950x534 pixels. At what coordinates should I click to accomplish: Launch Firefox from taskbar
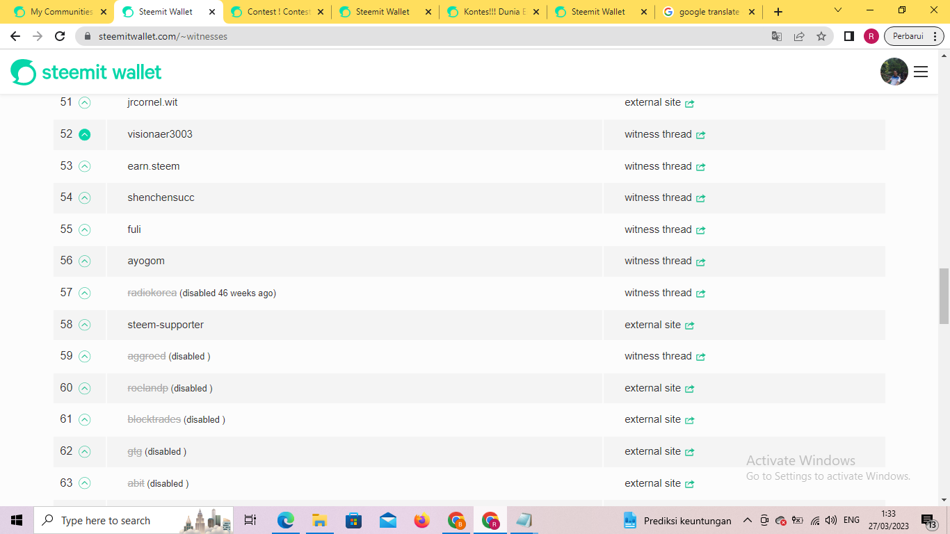pyautogui.click(x=421, y=520)
